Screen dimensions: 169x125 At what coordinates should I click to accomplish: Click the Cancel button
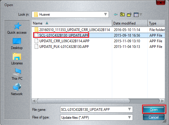coord(154,117)
